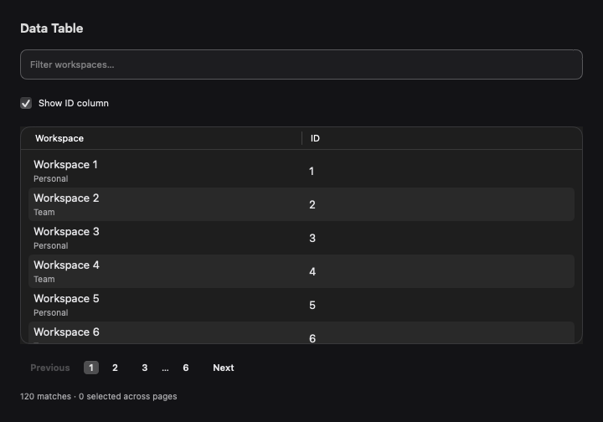Click the ID column header
This screenshot has width=603, height=422.
[315, 138]
